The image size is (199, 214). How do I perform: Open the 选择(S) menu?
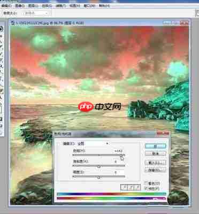coord(47,6)
